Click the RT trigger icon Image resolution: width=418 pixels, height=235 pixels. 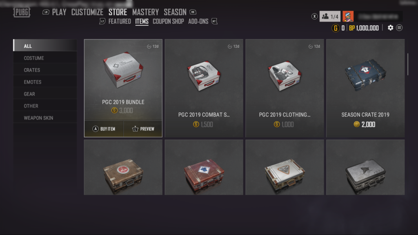coord(214,21)
